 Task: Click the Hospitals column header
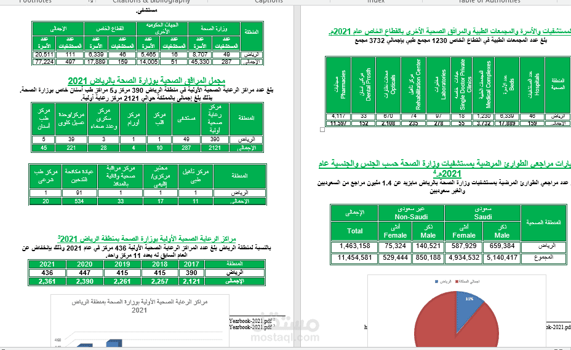coord(532,85)
